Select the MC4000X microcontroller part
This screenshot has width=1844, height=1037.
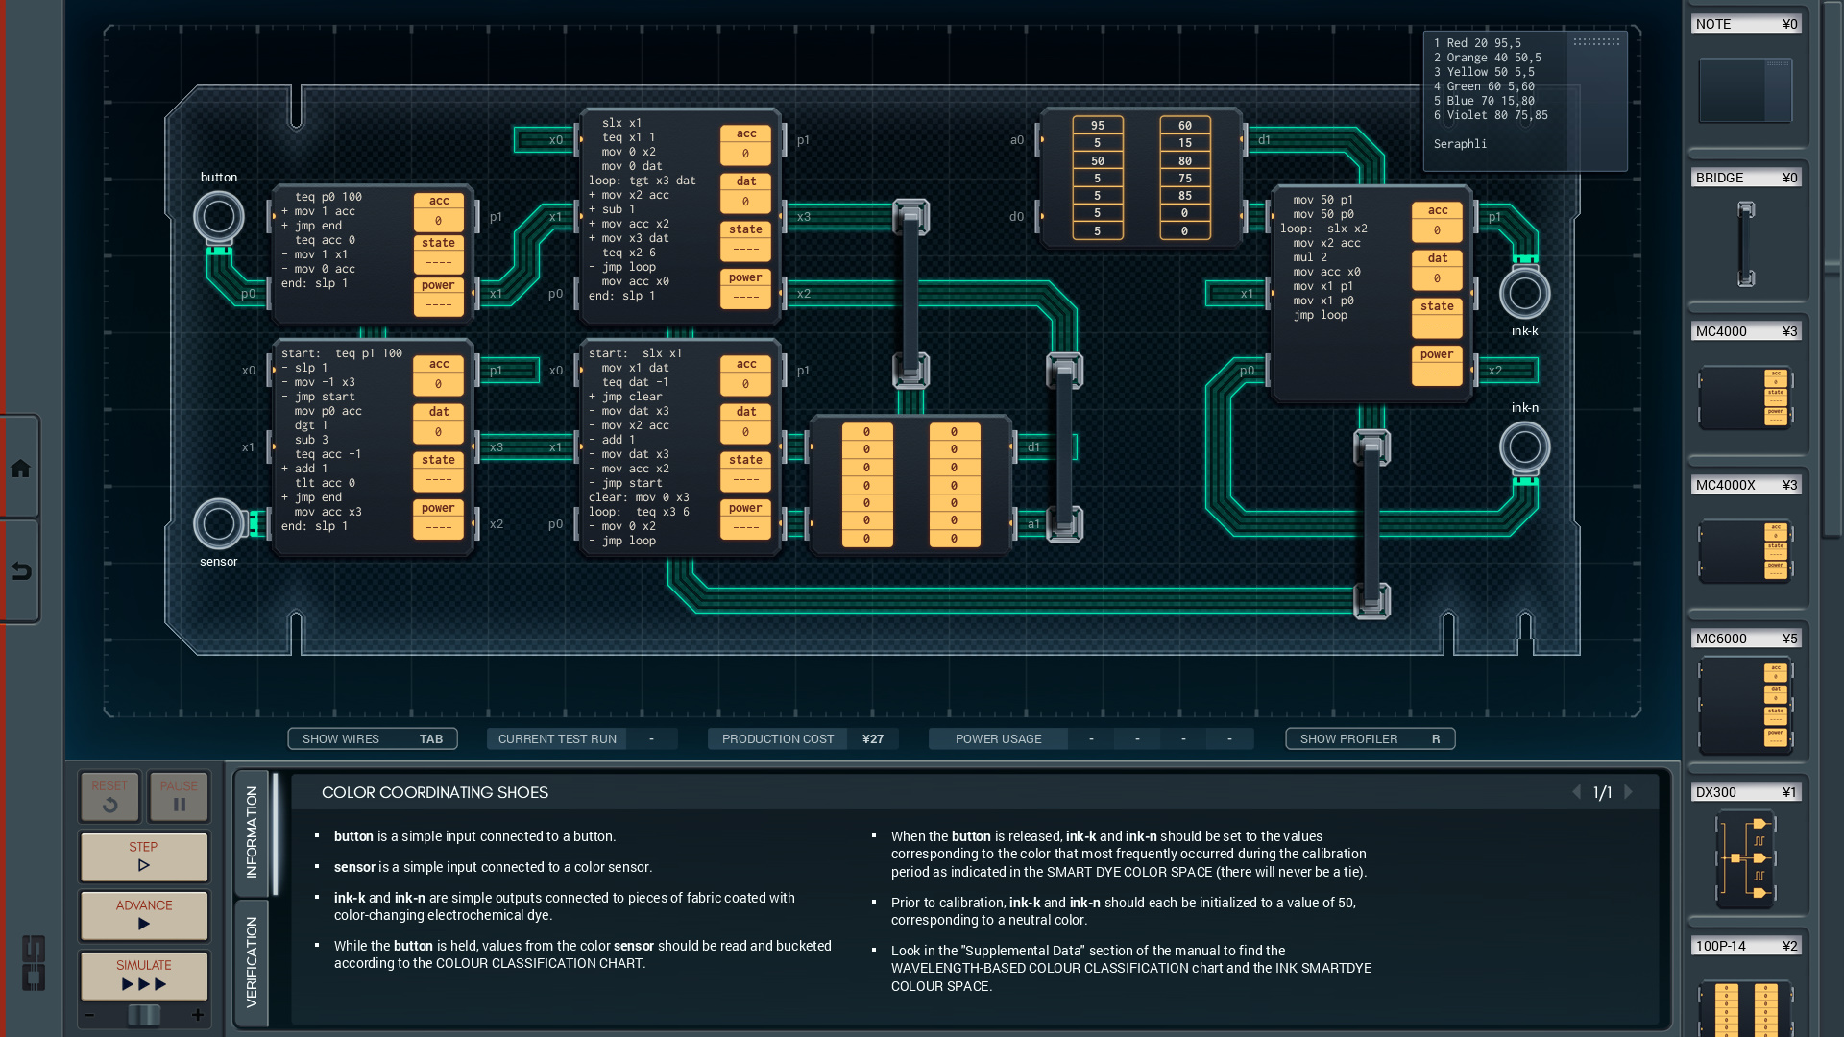point(1745,551)
